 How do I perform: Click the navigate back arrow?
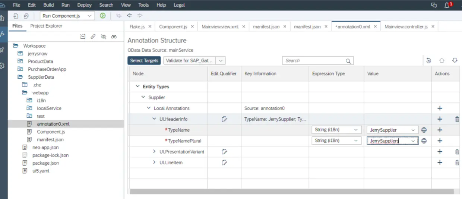(130, 16)
